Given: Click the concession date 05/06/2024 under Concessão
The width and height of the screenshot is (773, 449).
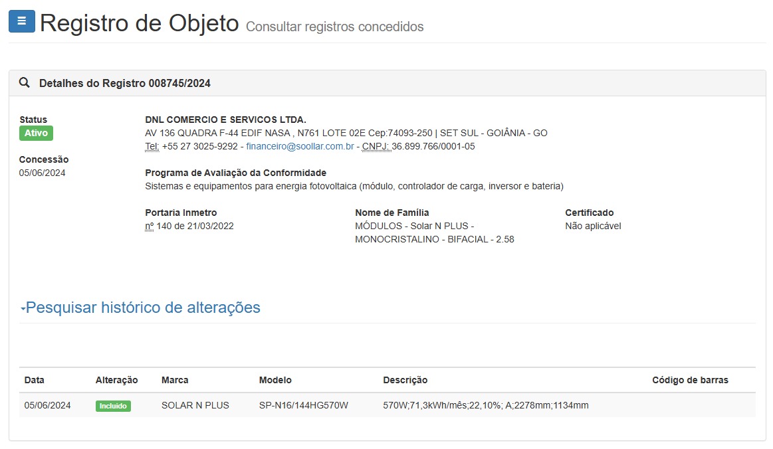Looking at the screenshot, I should pyautogui.click(x=42, y=173).
